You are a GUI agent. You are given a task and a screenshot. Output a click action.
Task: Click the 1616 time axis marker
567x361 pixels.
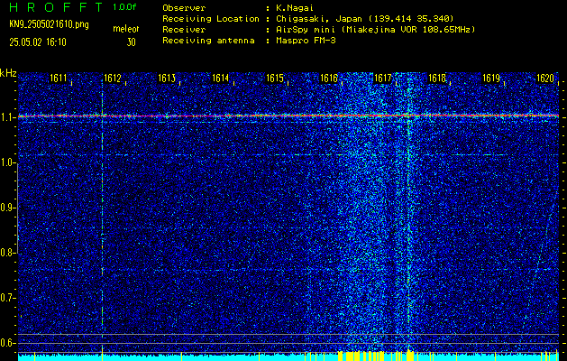click(329, 78)
